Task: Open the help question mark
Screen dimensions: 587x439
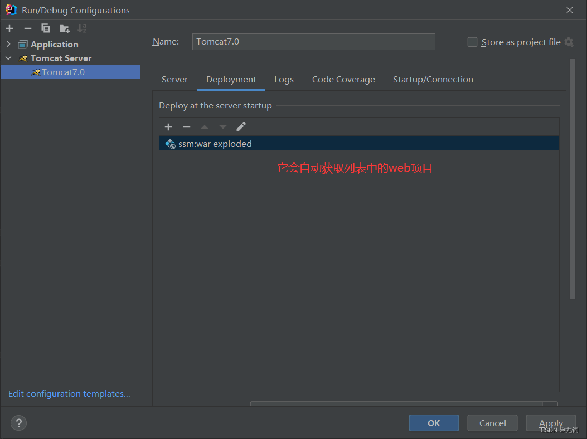Action: (19, 423)
